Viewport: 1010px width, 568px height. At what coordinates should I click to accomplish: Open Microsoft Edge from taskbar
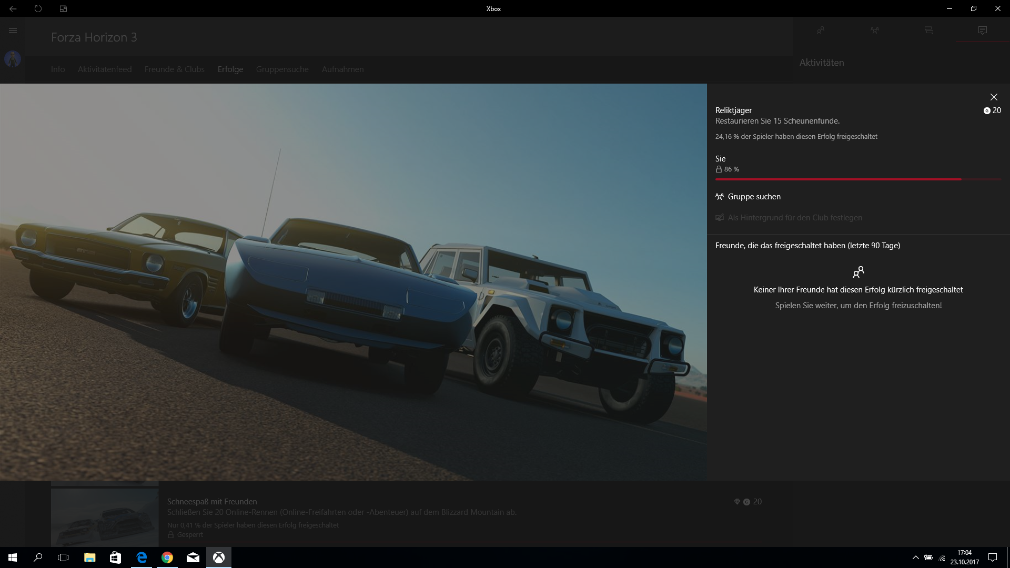142,557
